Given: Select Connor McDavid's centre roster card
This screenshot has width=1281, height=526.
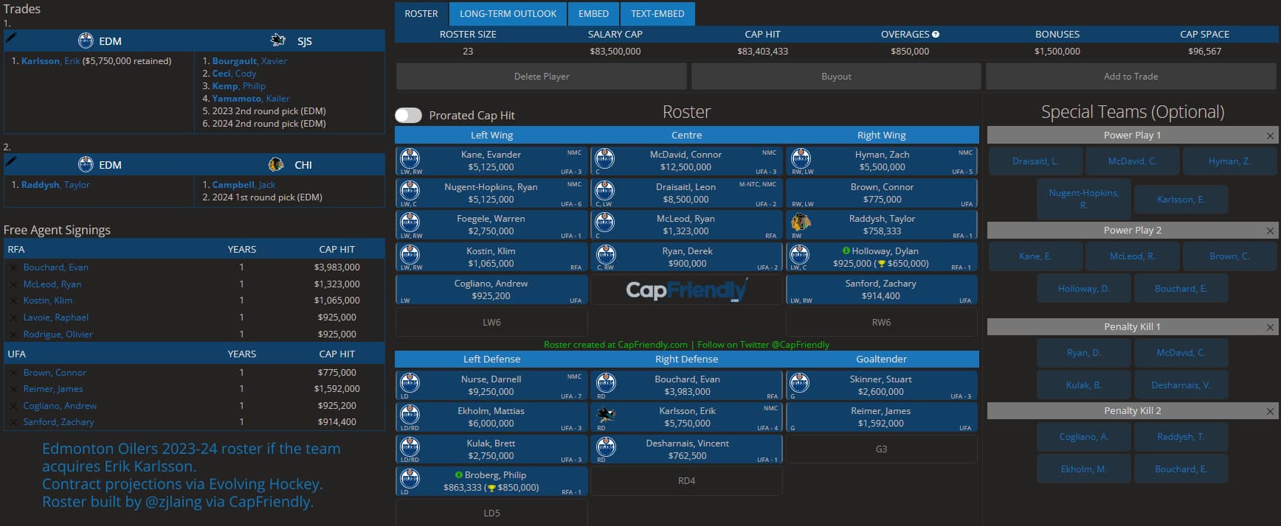Looking at the screenshot, I should point(686,161).
